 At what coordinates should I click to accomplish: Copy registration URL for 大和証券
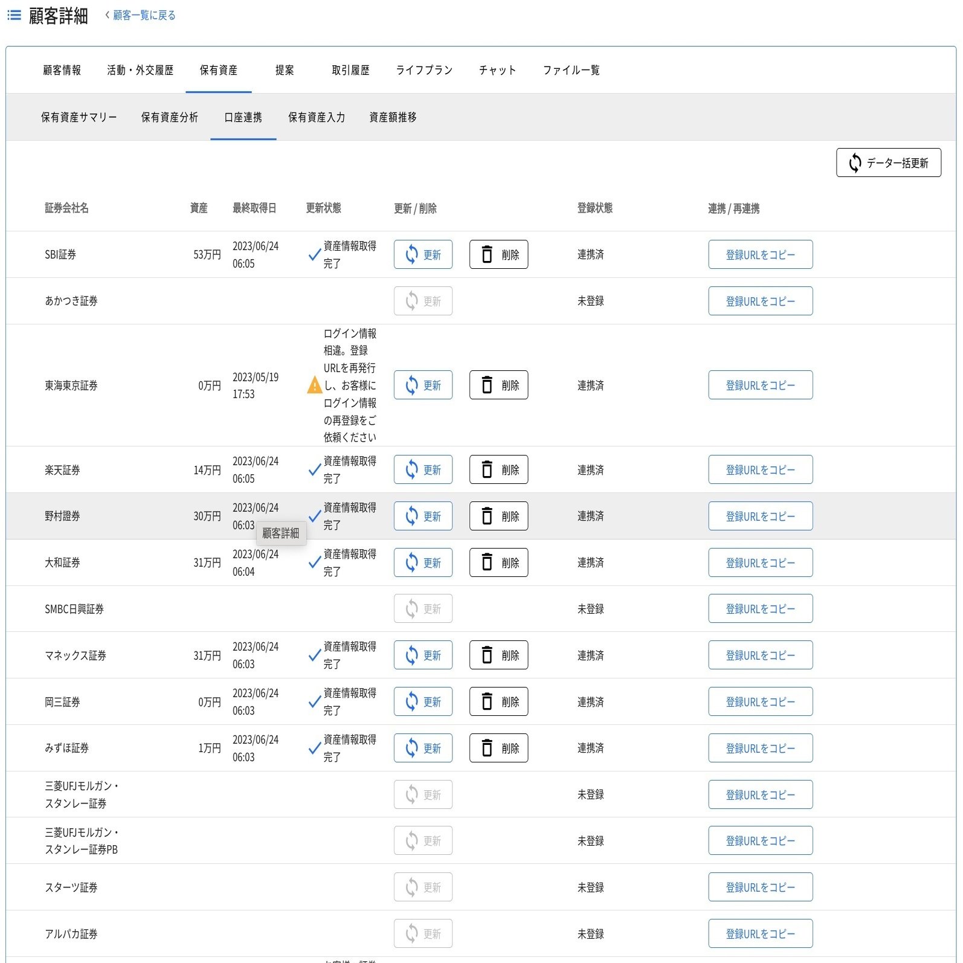click(760, 562)
